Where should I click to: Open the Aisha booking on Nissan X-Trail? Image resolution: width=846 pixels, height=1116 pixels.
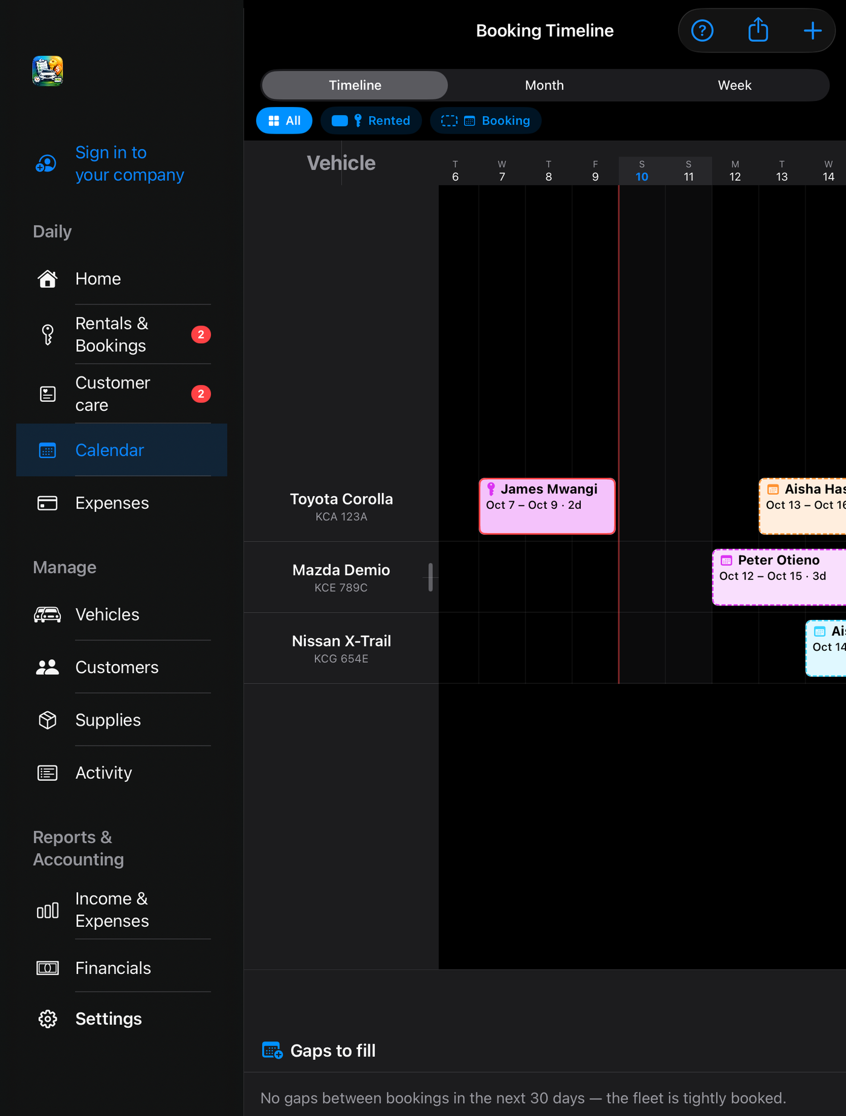[x=826, y=648]
